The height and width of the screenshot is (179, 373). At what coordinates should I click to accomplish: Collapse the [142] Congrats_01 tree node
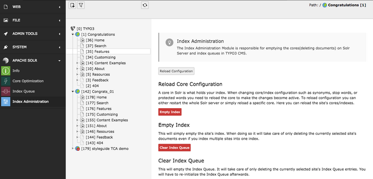click(x=73, y=92)
